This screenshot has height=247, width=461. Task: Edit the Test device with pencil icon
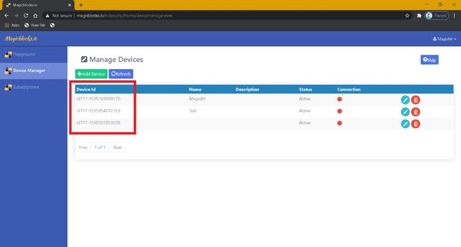click(405, 112)
